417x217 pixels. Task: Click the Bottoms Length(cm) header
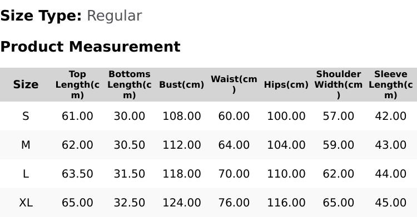click(130, 84)
